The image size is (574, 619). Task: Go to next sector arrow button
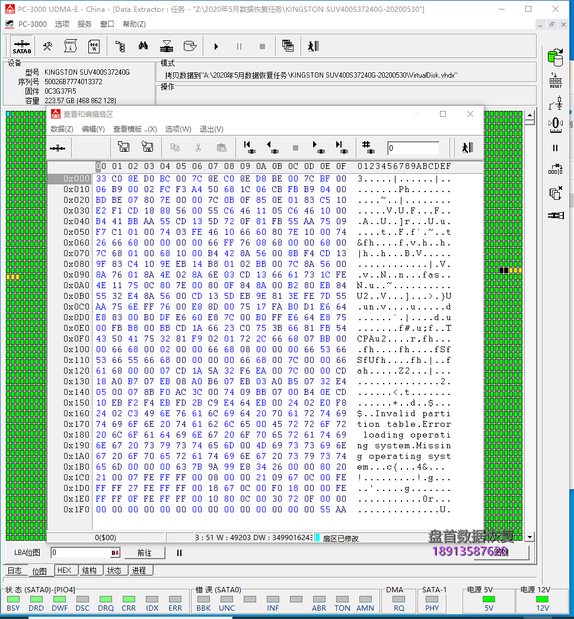[x=318, y=147]
